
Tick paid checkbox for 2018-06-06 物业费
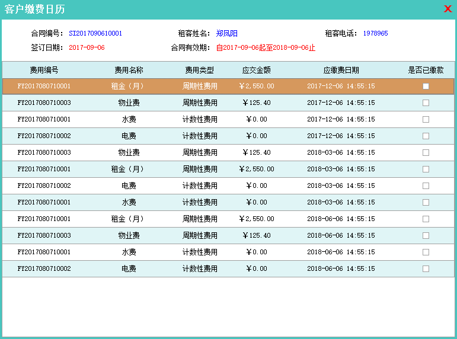[x=426, y=236]
